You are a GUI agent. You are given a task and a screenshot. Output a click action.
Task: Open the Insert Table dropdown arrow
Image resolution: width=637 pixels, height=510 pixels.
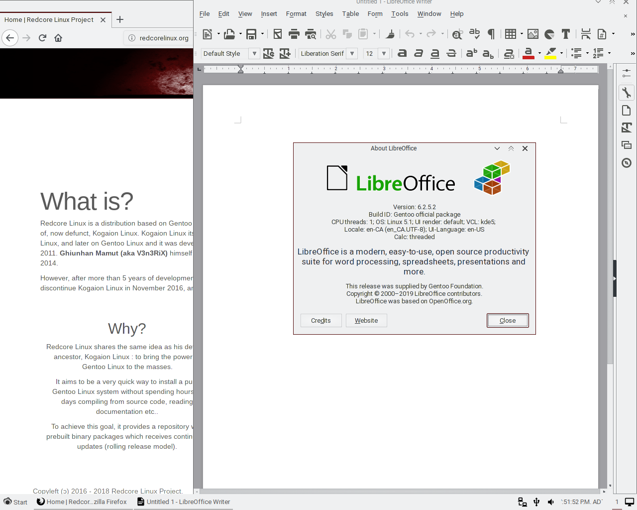click(x=522, y=34)
